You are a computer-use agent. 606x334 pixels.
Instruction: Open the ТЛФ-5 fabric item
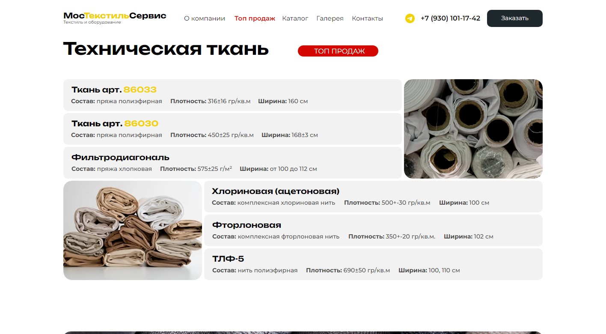(373, 264)
